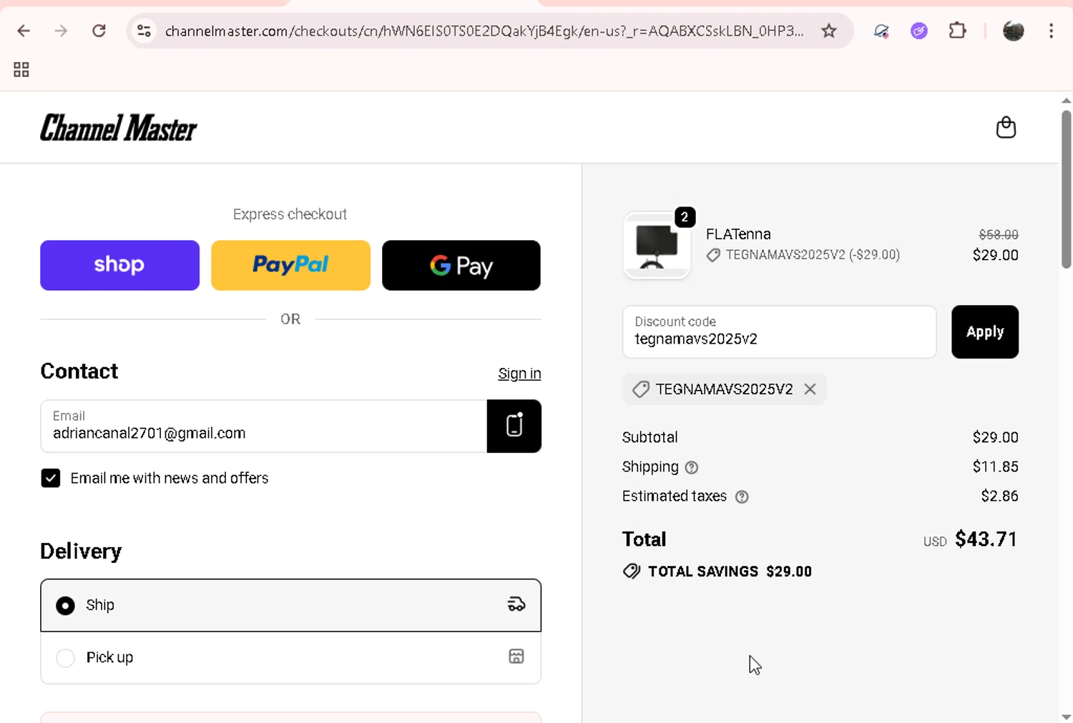Click the scroll up arrow of scrollbar
The image size is (1073, 723).
(x=1066, y=101)
